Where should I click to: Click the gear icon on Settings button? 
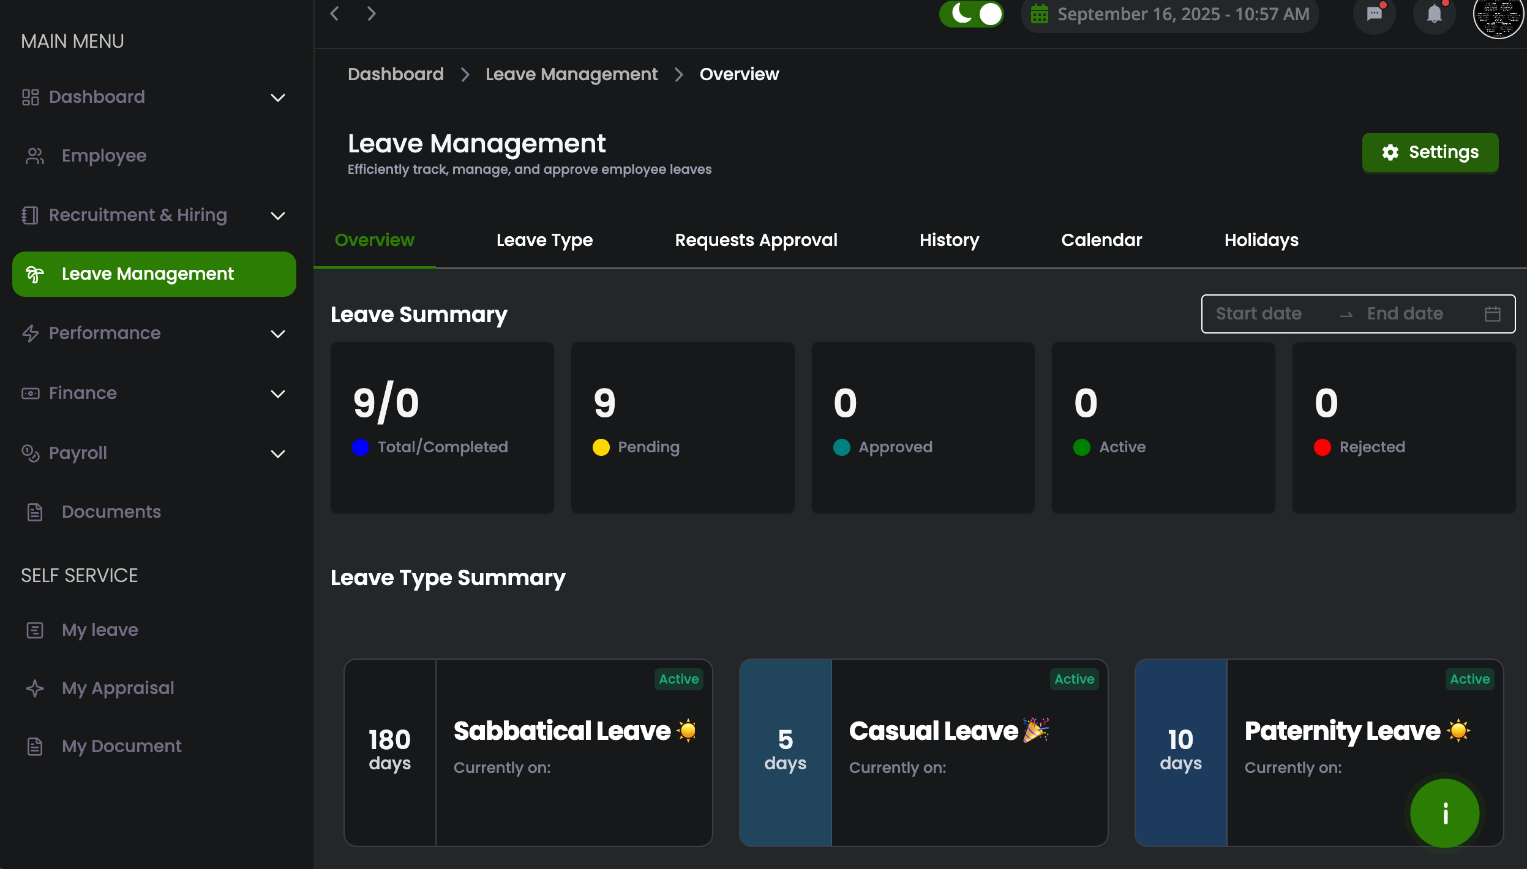click(x=1390, y=152)
